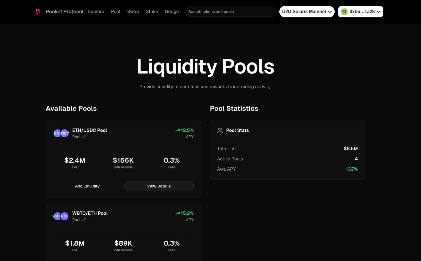The image size is (421, 261).
Task: Click the chevron on the network selector
Action: 330,12
